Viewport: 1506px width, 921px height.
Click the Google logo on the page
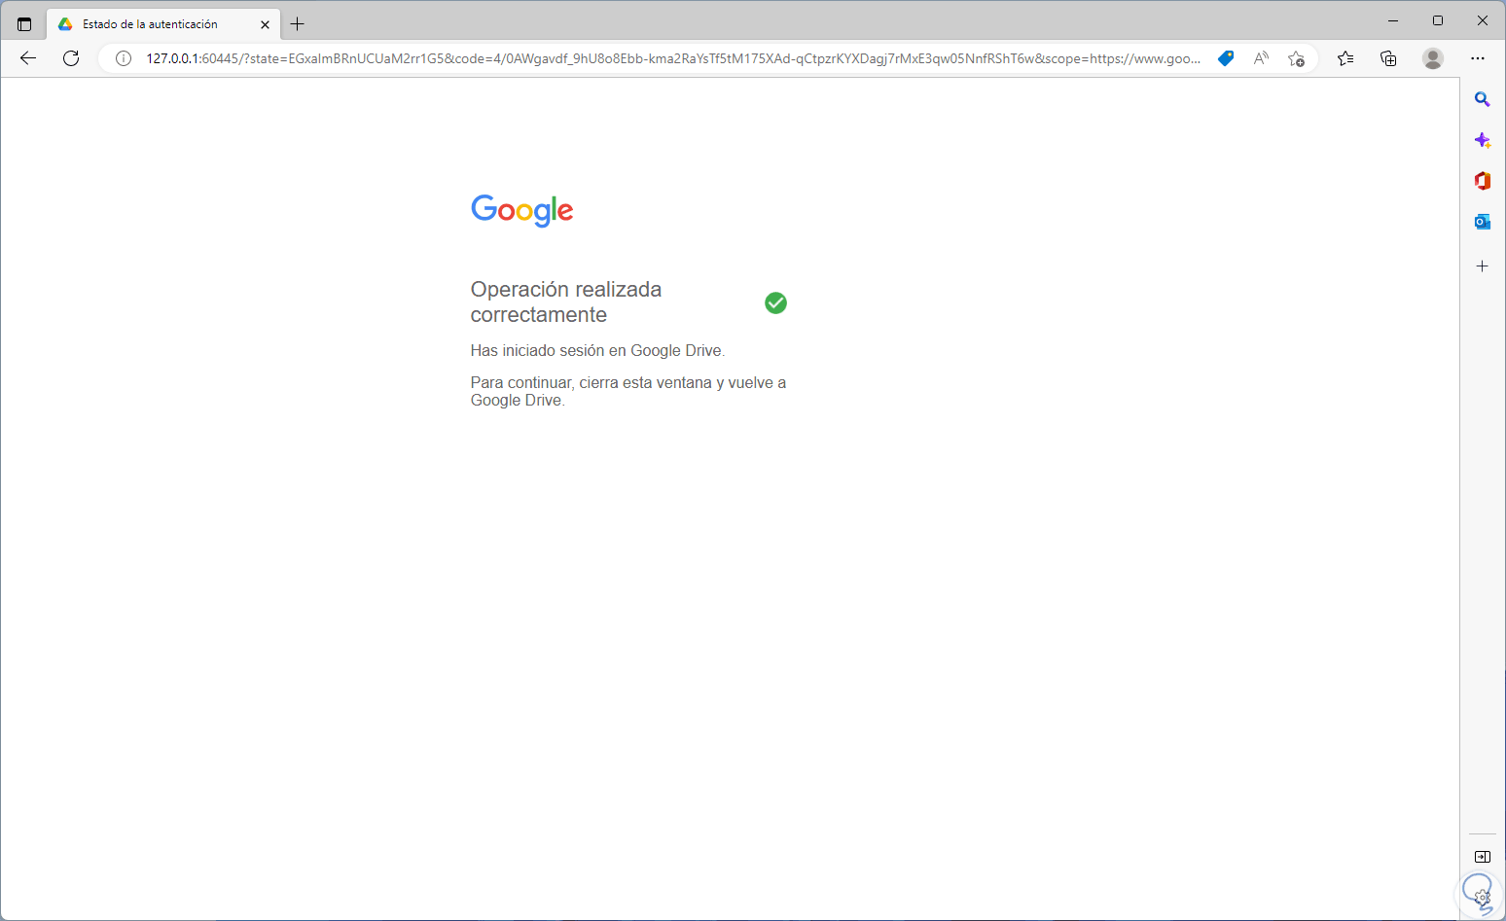522,210
